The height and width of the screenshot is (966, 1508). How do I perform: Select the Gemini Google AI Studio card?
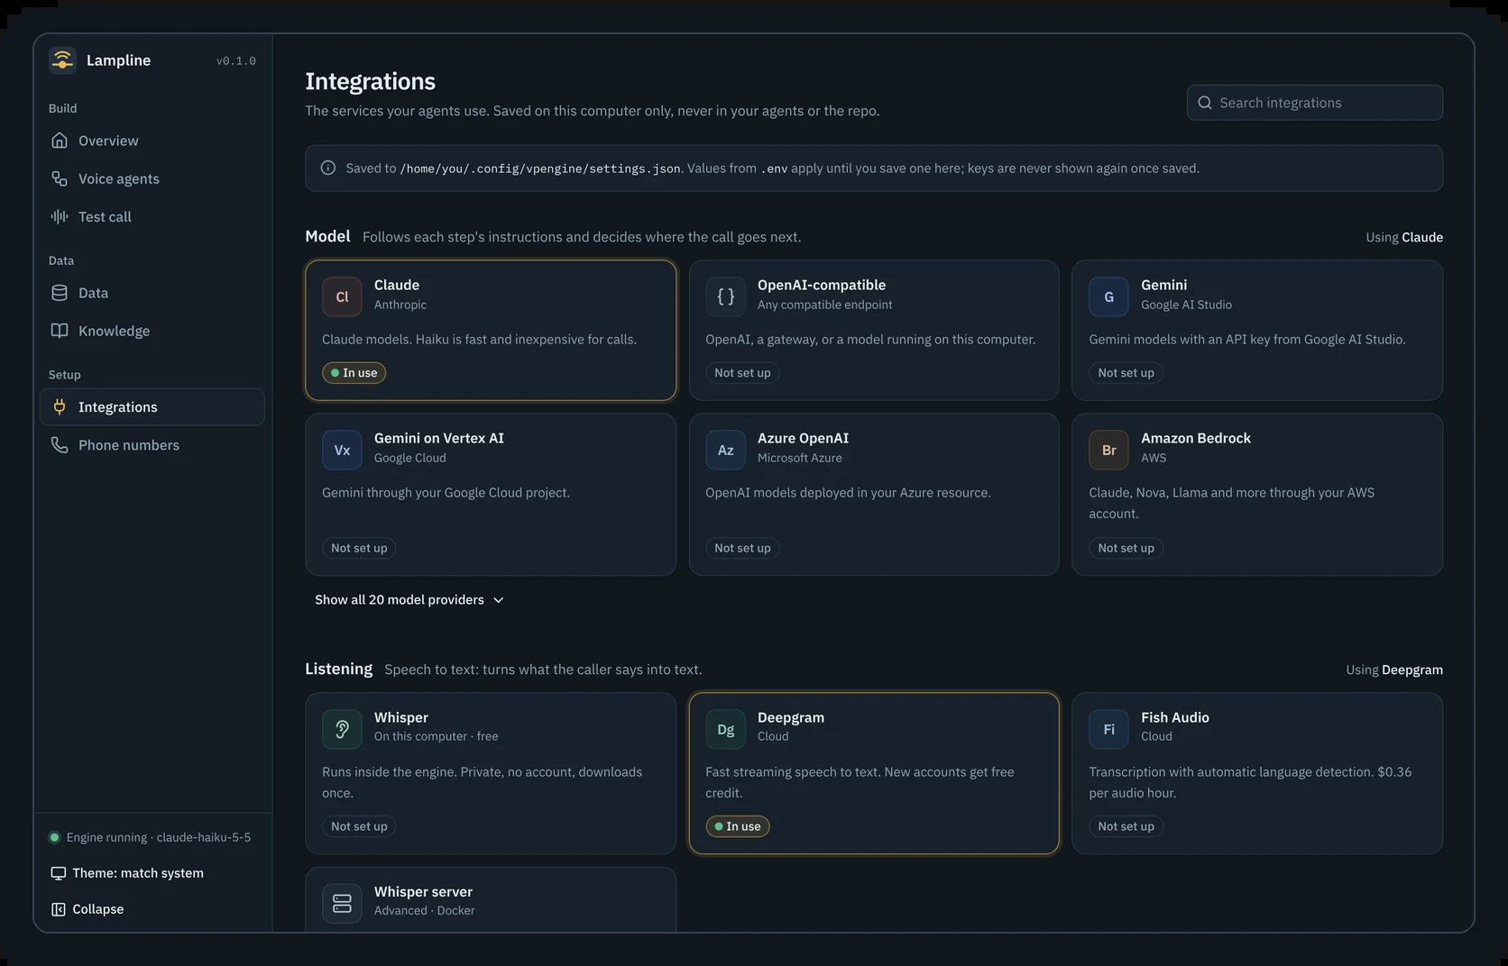coord(1256,330)
